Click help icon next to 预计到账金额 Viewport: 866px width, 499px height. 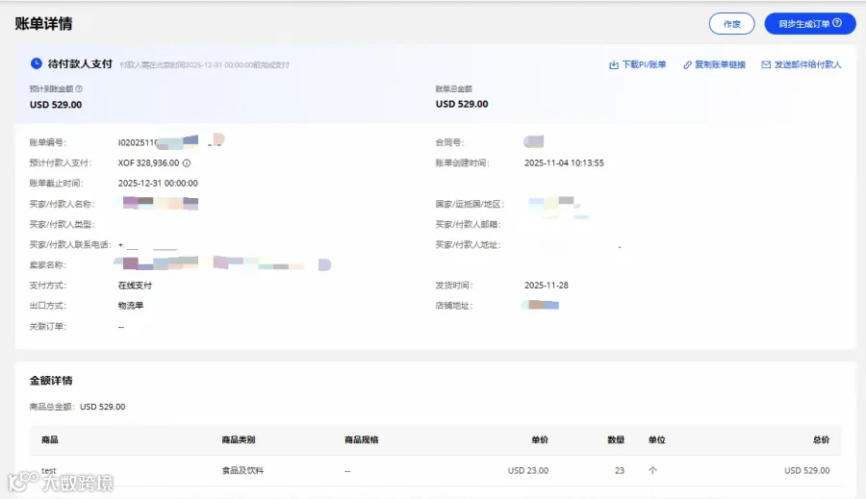coord(79,88)
